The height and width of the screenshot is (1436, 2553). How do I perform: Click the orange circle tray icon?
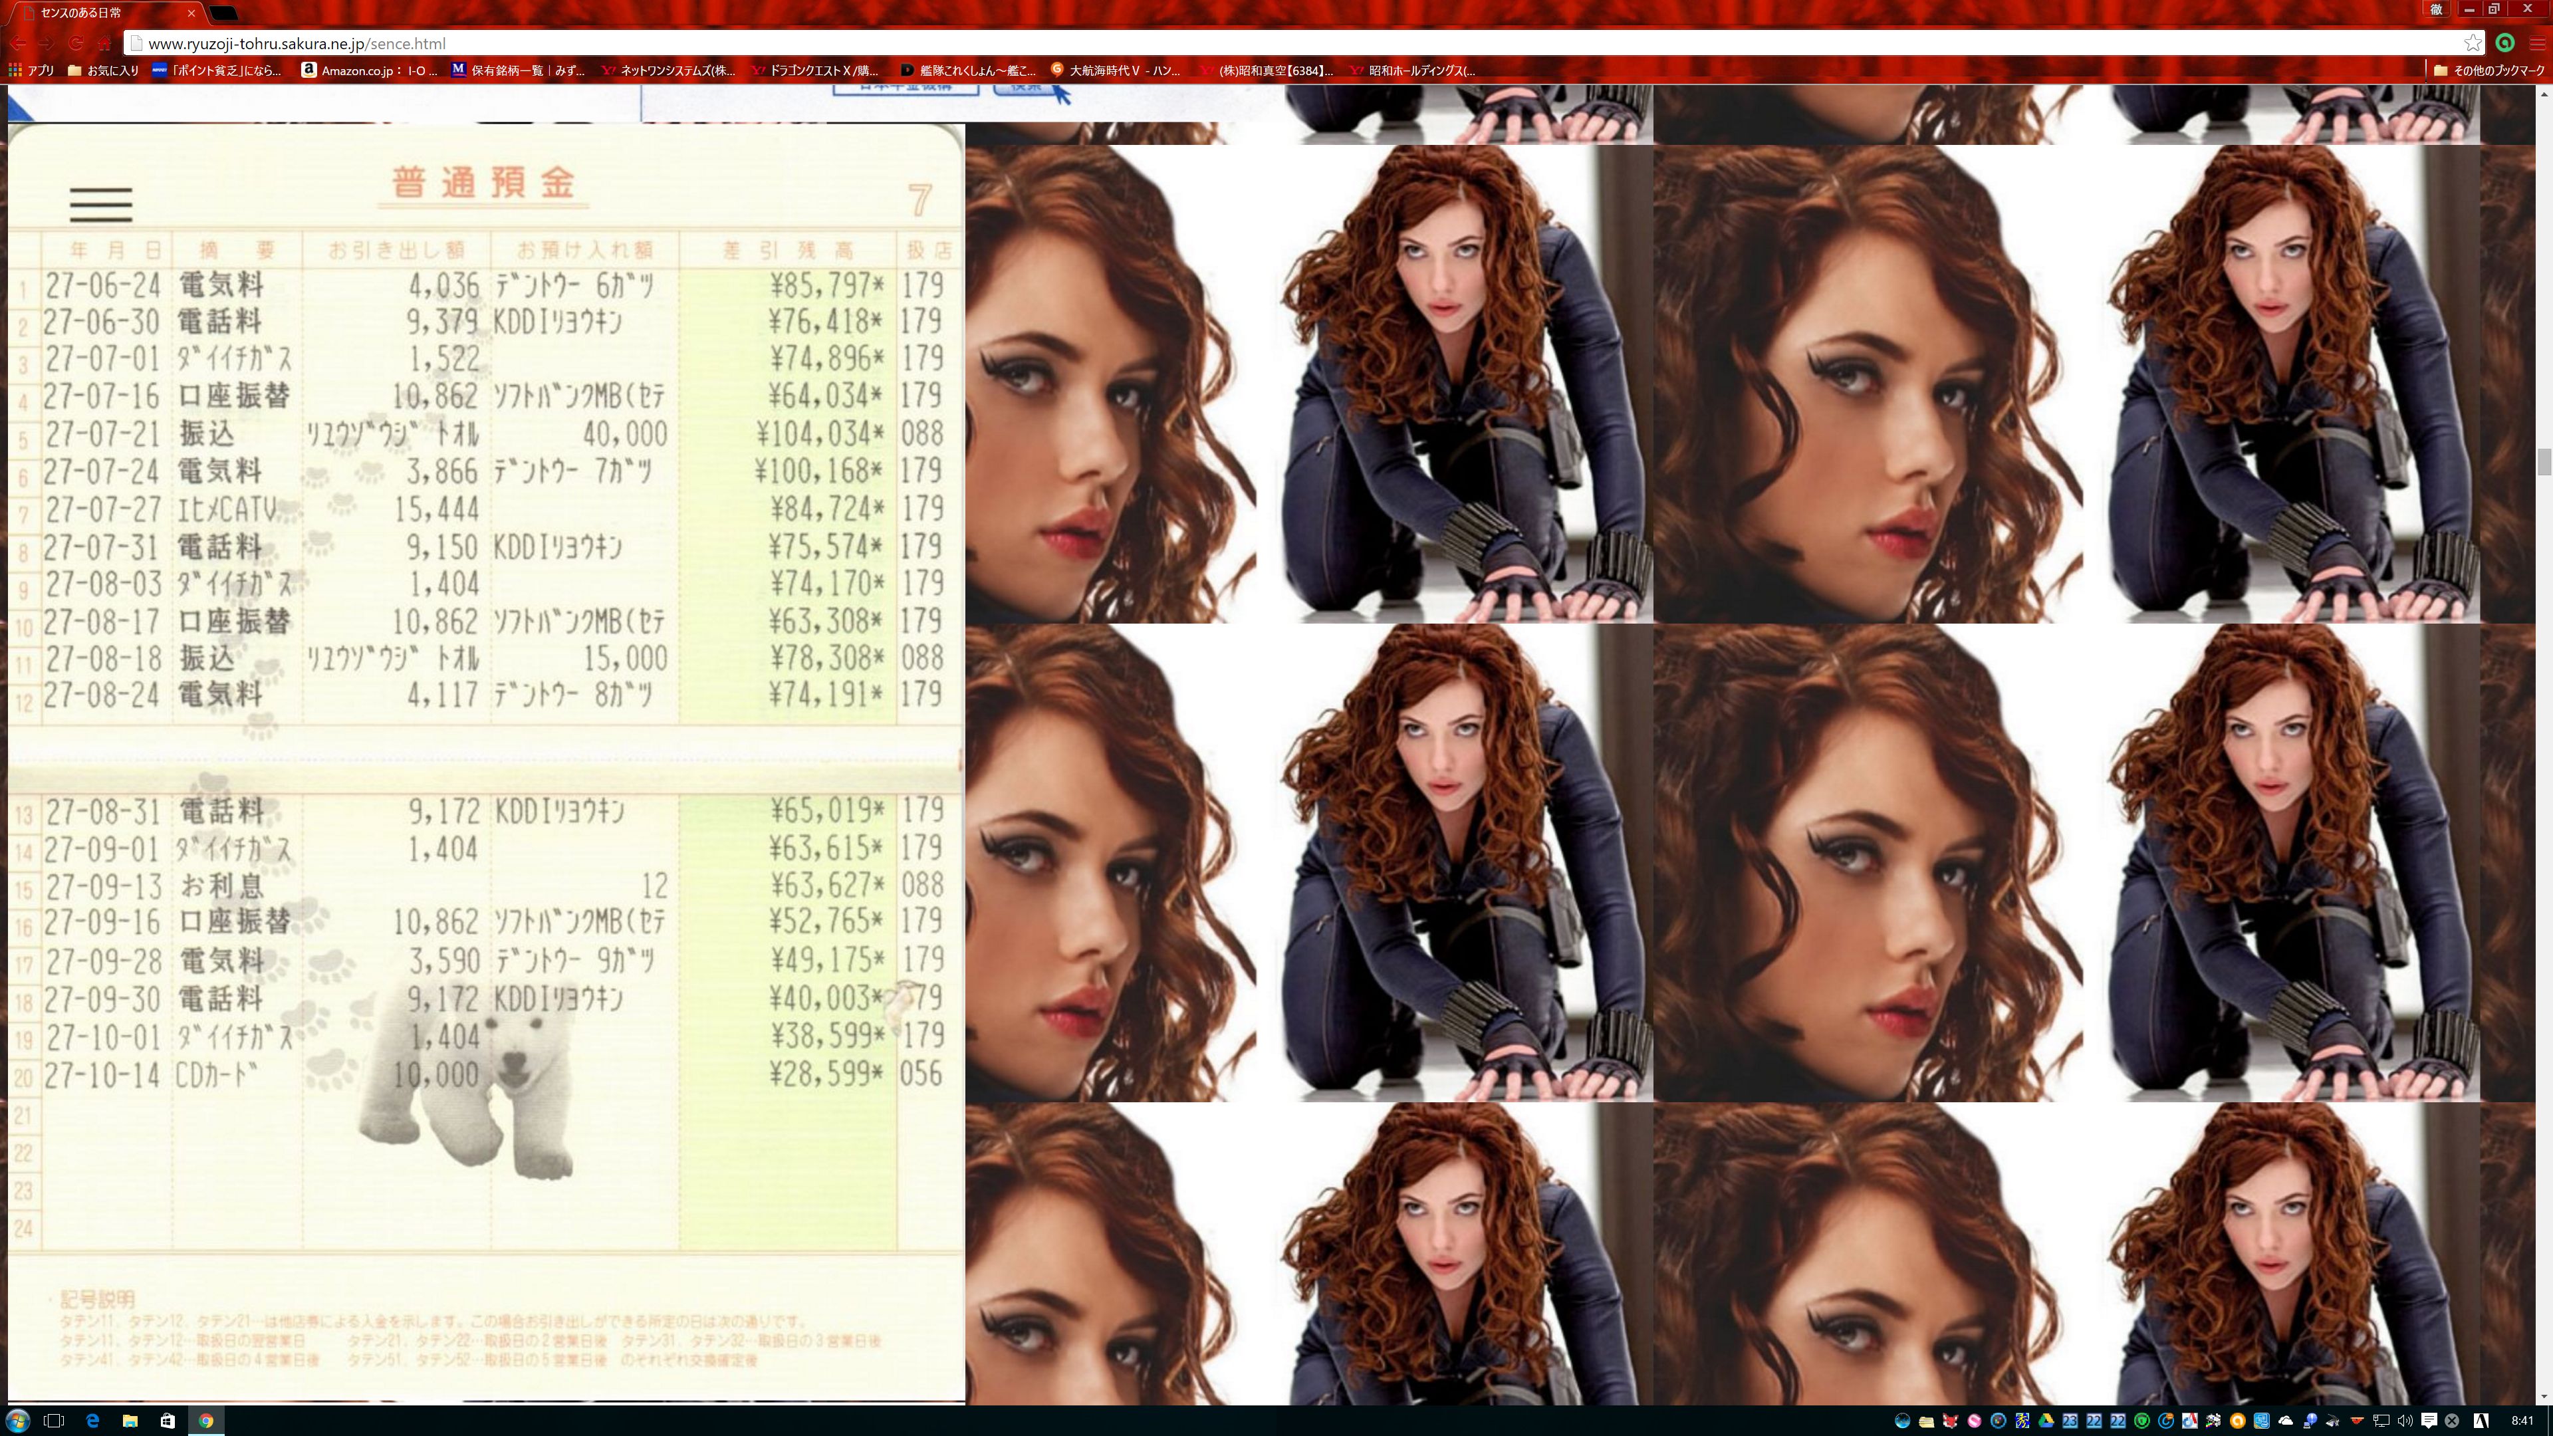click(x=2238, y=1421)
